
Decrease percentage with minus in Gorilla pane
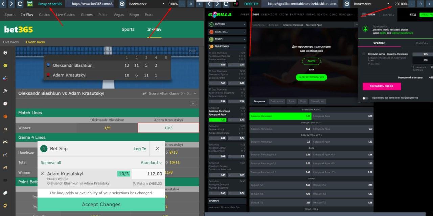(412, 4)
